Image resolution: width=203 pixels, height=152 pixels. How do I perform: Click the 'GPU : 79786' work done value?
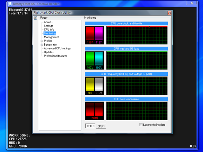coord(18,146)
